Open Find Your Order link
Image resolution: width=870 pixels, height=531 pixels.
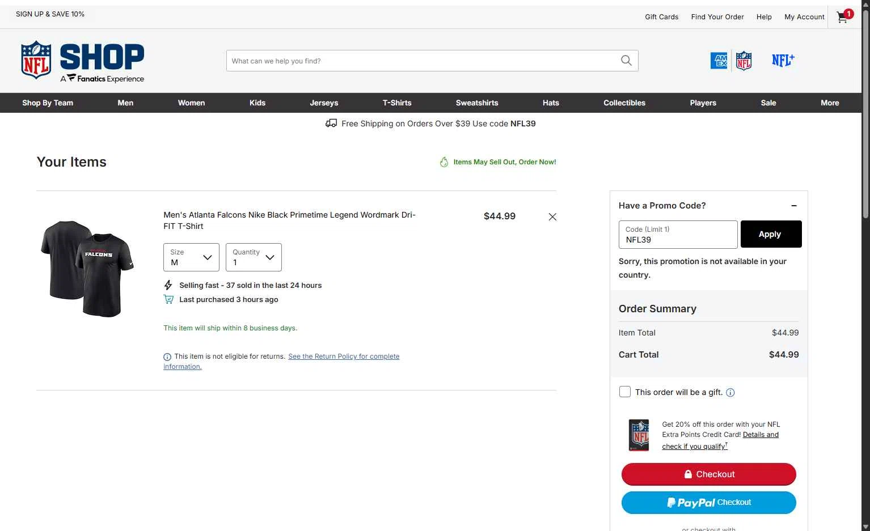point(717,17)
